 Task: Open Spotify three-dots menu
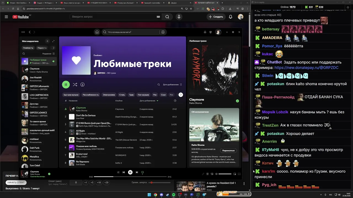[x=23, y=32]
